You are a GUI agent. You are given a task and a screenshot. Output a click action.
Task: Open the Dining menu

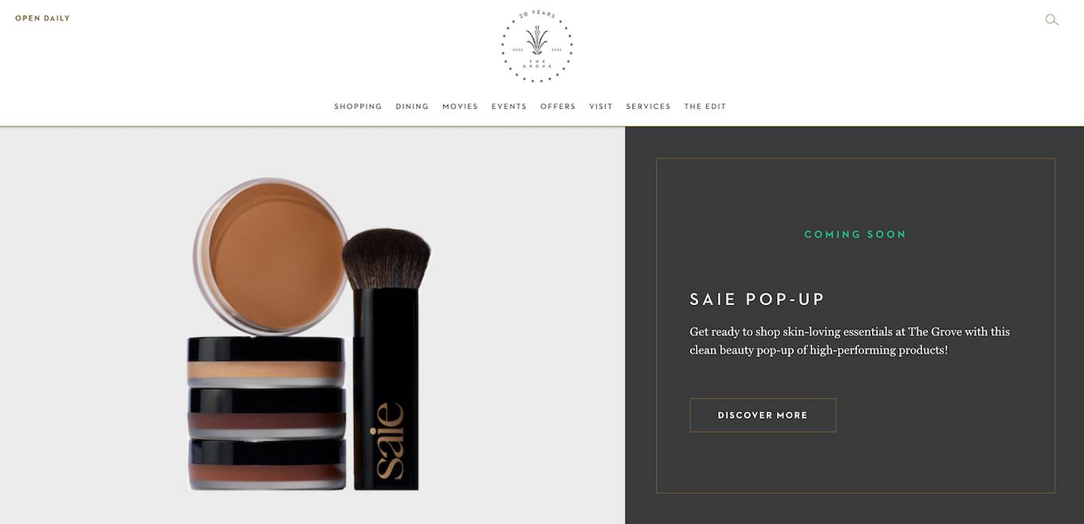click(x=412, y=107)
